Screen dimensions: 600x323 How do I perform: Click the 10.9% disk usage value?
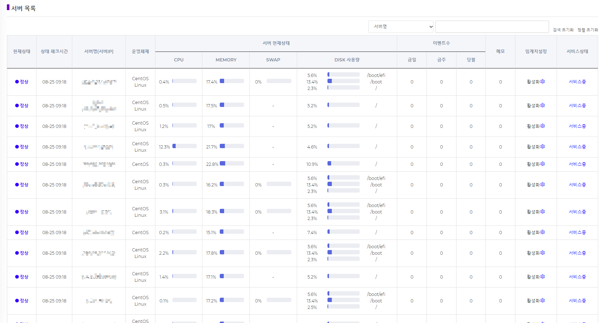pyautogui.click(x=312, y=164)
